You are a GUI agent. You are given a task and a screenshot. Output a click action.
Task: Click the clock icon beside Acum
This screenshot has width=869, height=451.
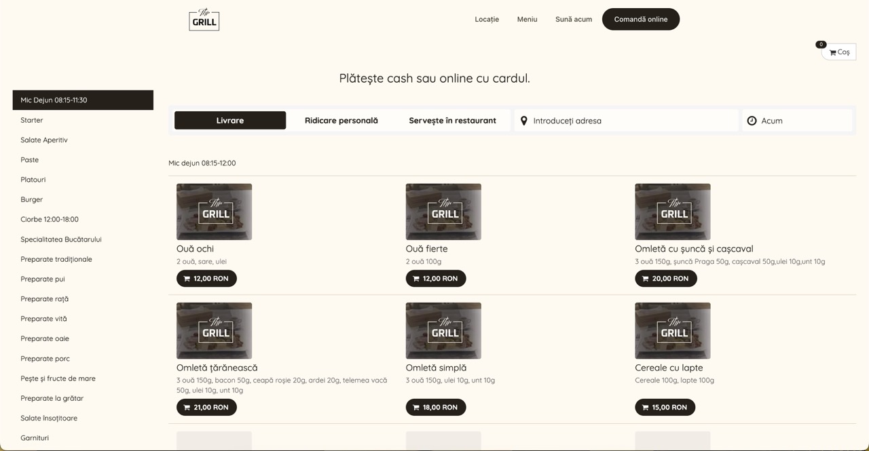point(752,121)
